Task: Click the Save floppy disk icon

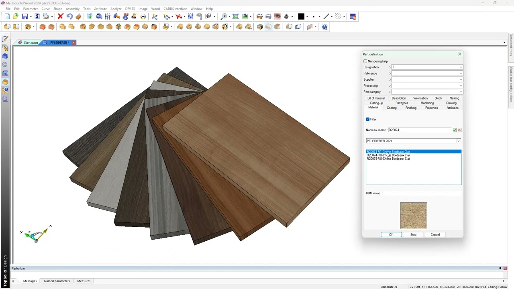Action: pyautogui.click(x=25, y=16)
